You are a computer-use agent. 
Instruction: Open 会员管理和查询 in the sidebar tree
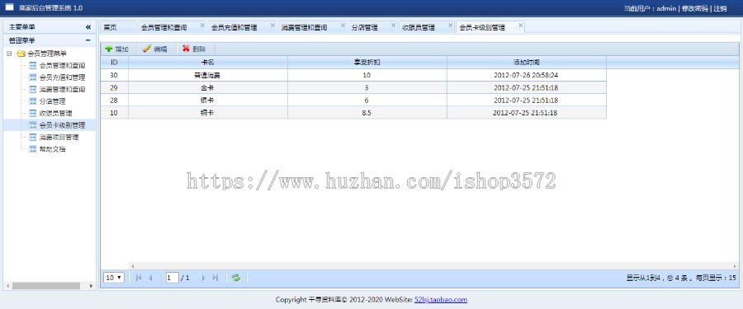(62, 65)
